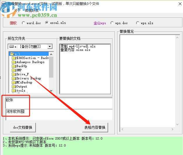Click folder list scroll up arrow

[x=51, y=54]
